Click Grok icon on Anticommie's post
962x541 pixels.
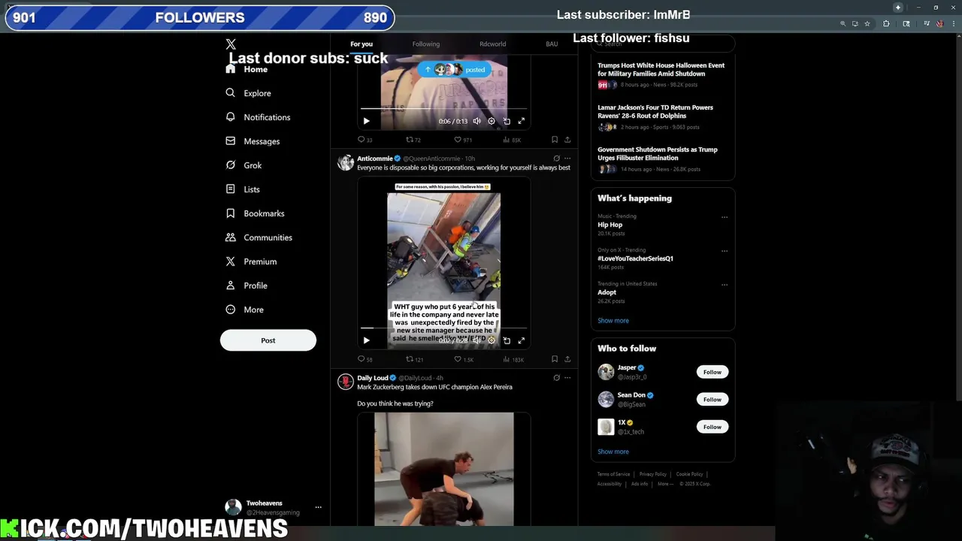pos(556,159)
